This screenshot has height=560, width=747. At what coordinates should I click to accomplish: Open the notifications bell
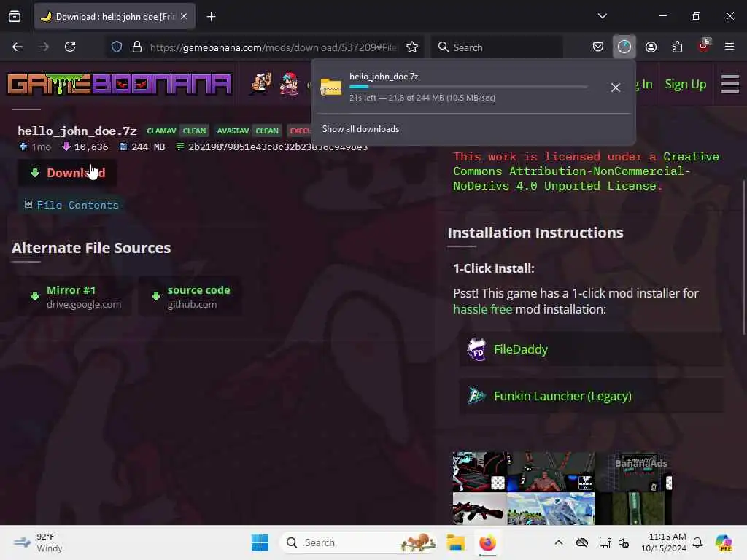click(x=697, y=542)
